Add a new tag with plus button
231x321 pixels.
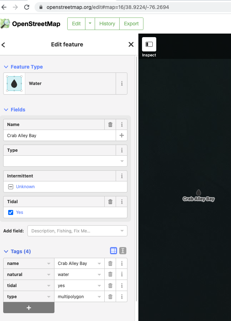[29, 308]
